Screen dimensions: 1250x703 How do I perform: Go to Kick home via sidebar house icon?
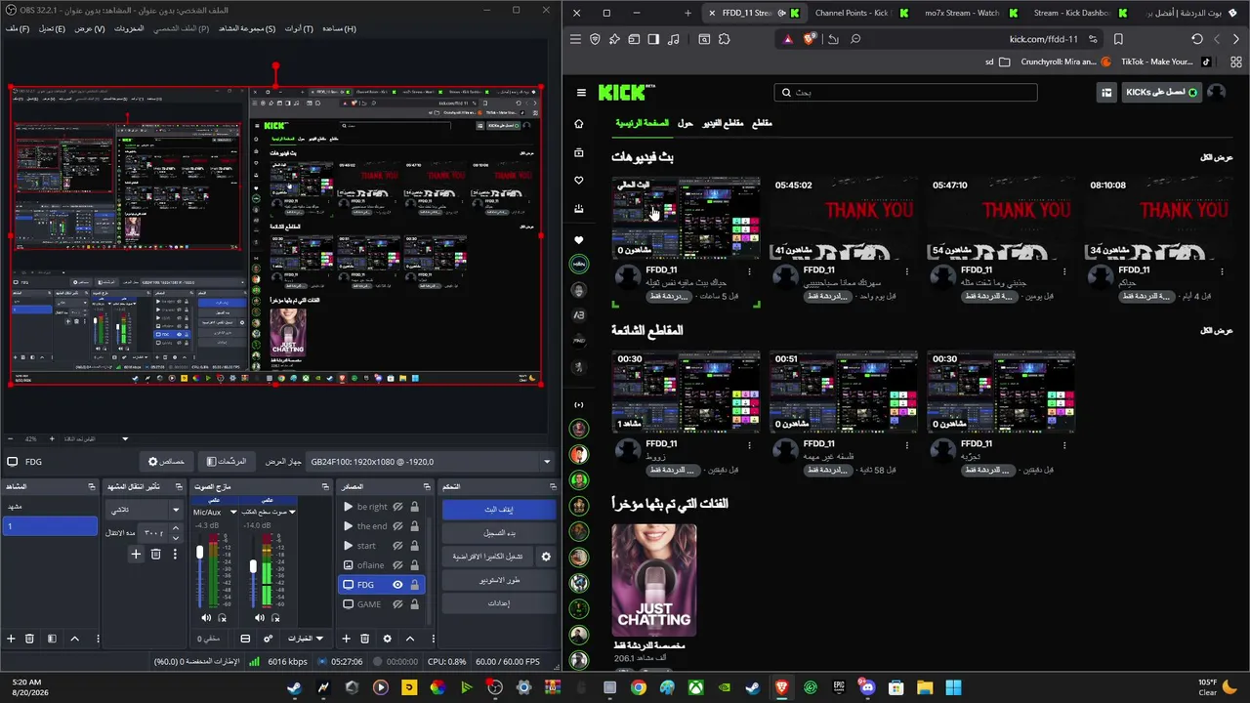[x=579, y=124]
